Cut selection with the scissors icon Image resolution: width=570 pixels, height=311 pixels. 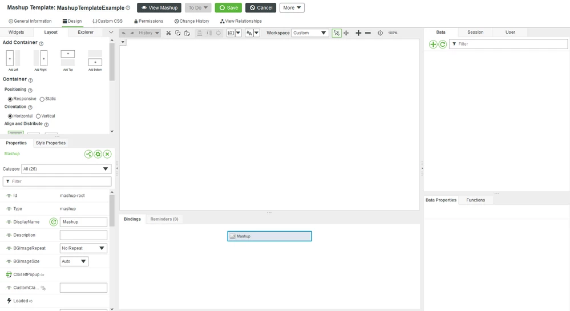168,33
